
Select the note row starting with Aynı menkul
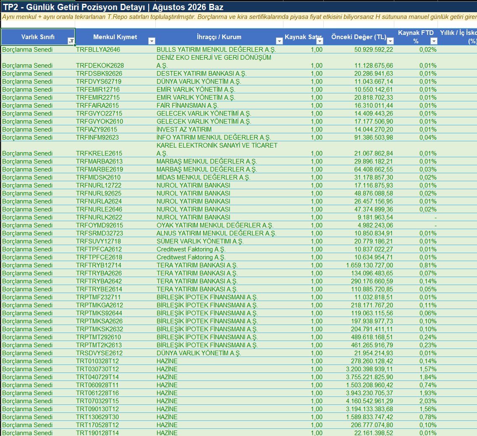point(239,17)
